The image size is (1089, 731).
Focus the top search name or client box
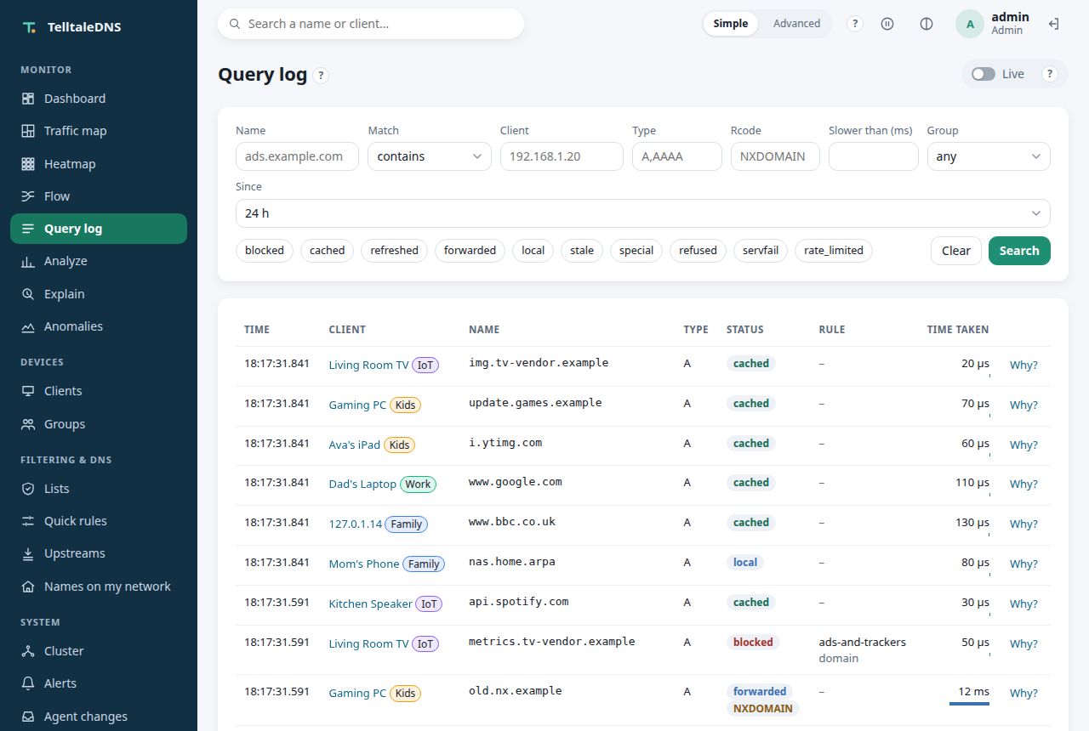371,24
